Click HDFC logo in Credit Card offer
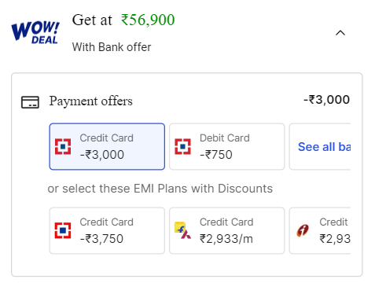The width and height of the screenshot is (375, 290). pyautogui.click(x=63, y=146)
